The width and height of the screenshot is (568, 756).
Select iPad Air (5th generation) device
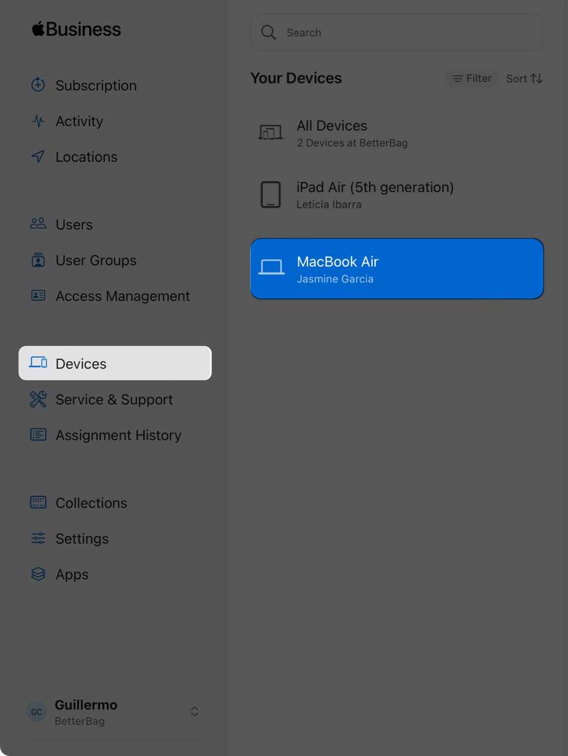tap(396, 195)
